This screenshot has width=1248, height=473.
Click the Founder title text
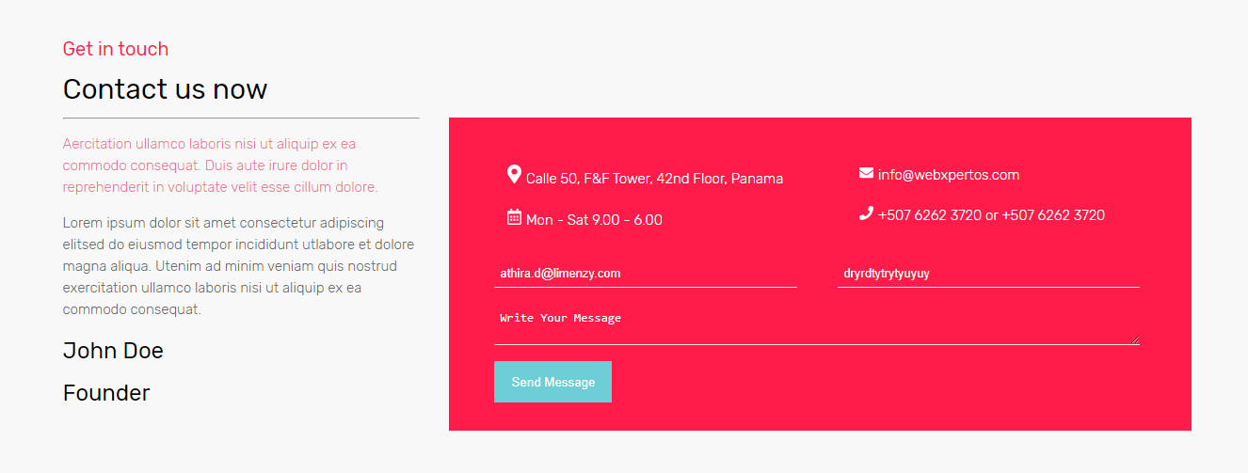click(x=106, y=393)
